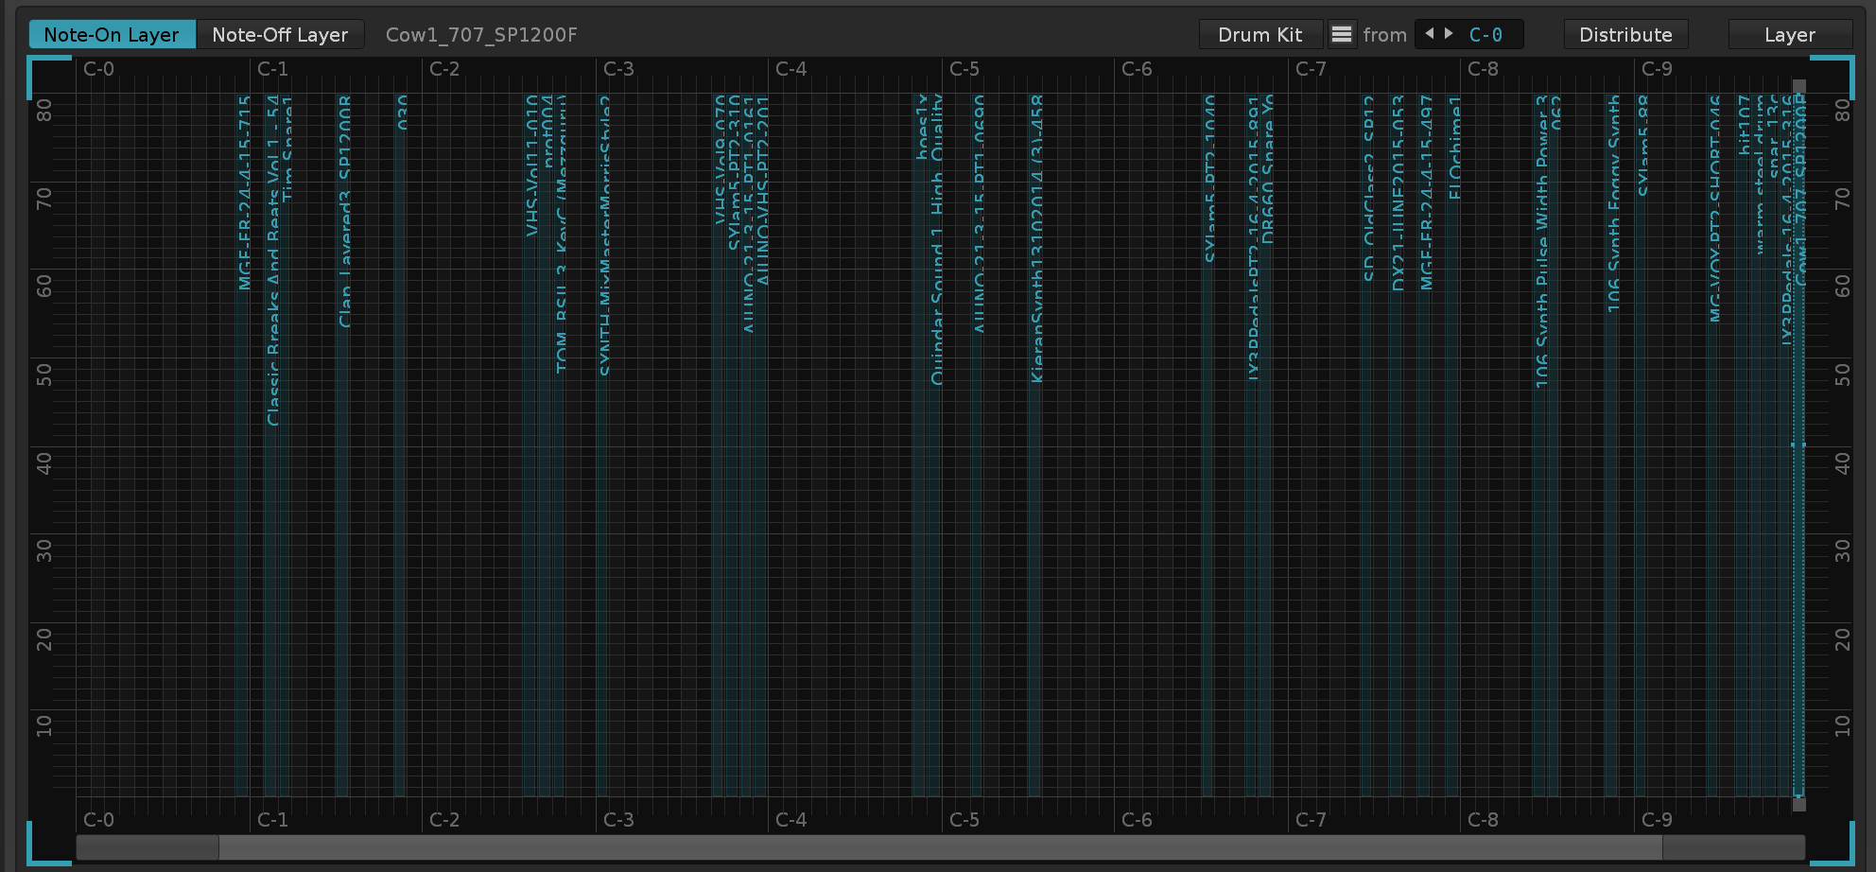Image resolution: width=1876 pixels, height=872 pixels.
Task: Open drum kit options menu icon
Action: point(1342,35)
